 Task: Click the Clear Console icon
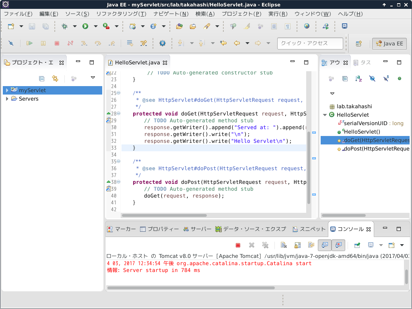[284, 245]
